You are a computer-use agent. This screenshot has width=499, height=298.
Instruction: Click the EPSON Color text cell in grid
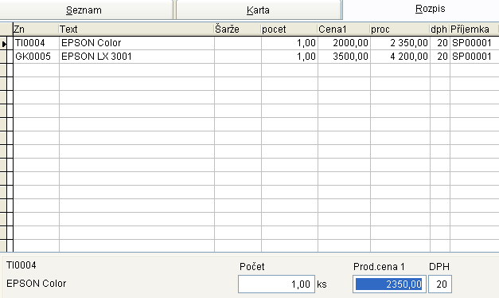137,43
